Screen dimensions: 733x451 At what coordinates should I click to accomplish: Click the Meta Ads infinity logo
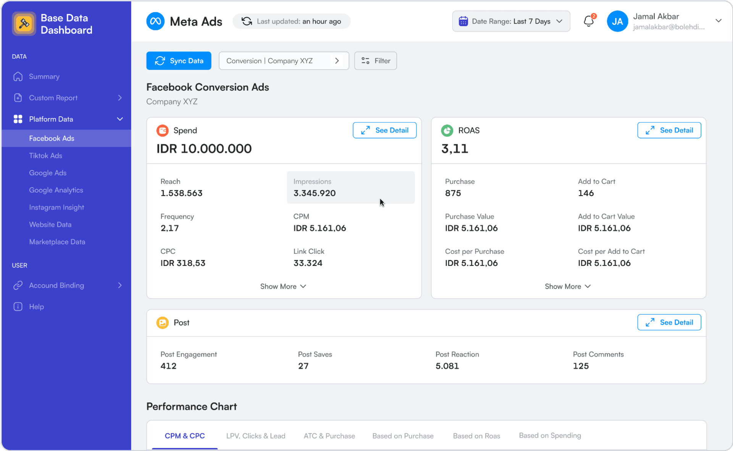[155, 21]
